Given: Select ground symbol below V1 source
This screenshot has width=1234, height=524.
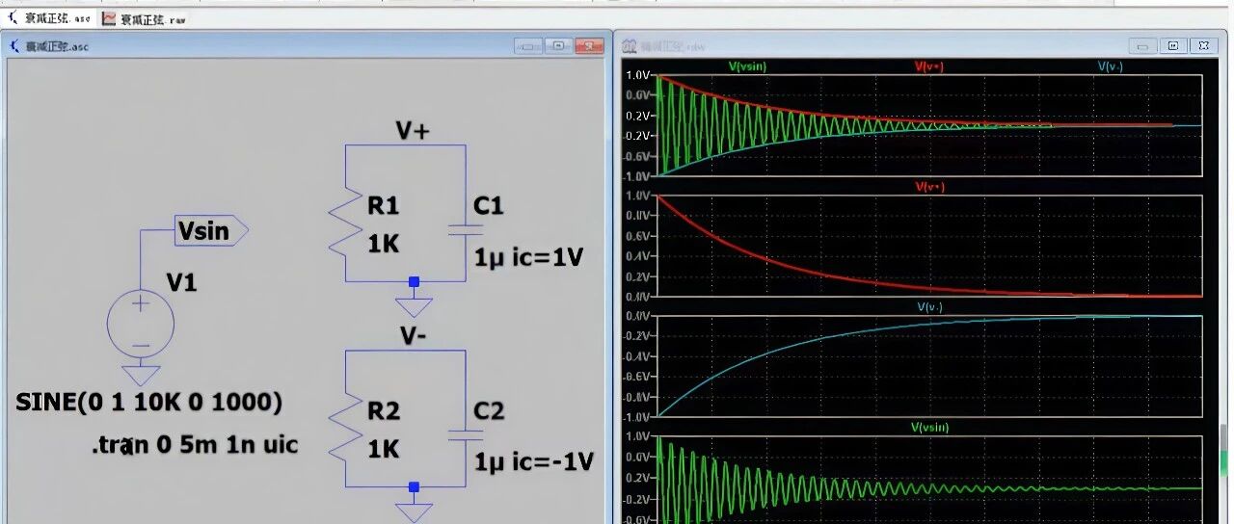Looking at the screenshot, I should (x=141, y=374).
